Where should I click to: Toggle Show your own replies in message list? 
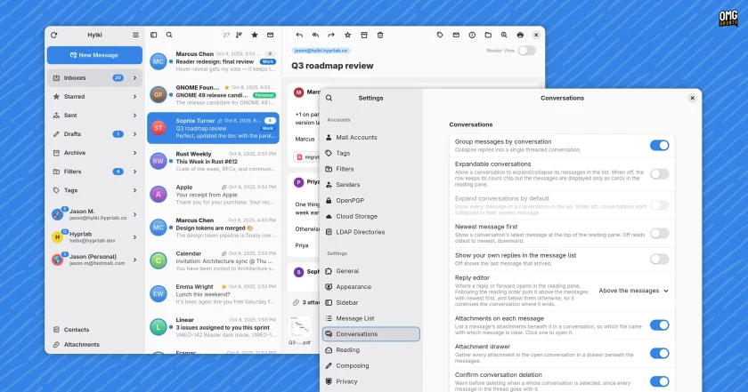(659, 259)
